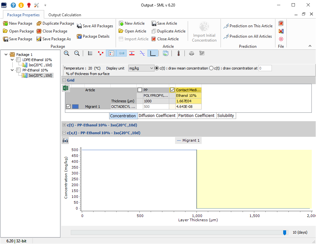
Task: Switch to the Output Calculation tab
Action: click(65, 15)
